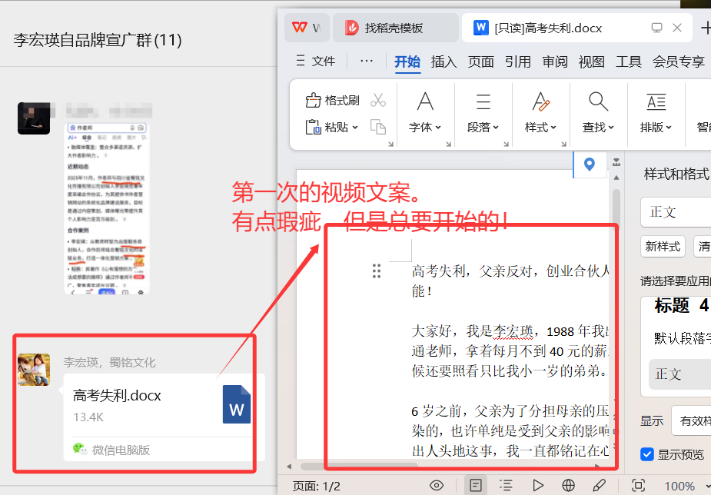The width and height of the screenshot is (711, 495).
Task: Uncheck the 显示预览 checkbox
Action: (x=647, y=454)
